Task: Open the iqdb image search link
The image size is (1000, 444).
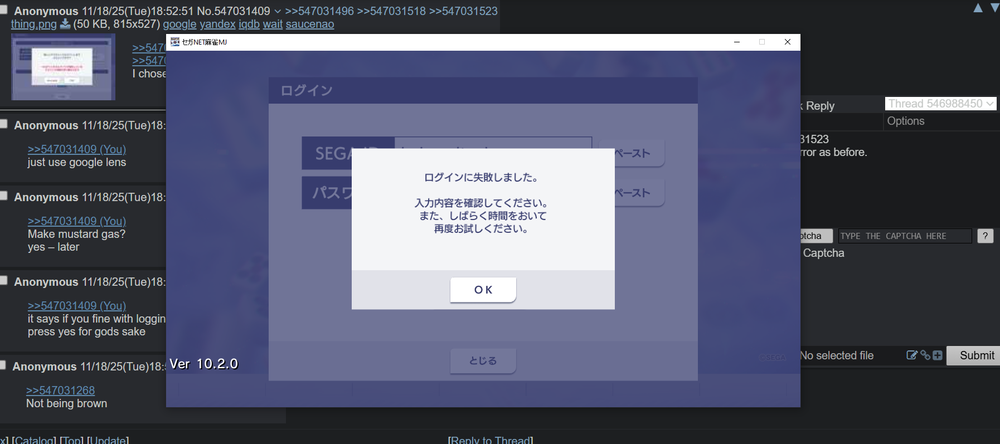Action: (249, 24)
